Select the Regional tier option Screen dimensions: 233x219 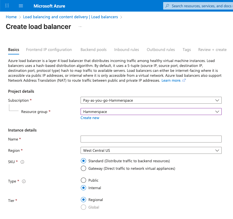[83, 200]
